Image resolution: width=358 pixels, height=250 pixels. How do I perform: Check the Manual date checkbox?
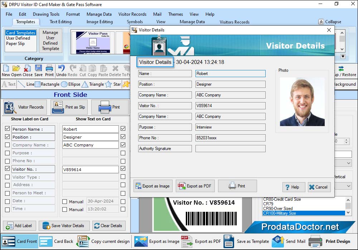click(64, 201)
